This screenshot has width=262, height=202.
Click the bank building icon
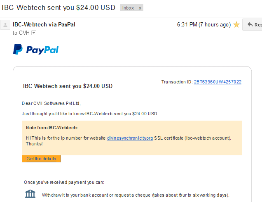30,194
